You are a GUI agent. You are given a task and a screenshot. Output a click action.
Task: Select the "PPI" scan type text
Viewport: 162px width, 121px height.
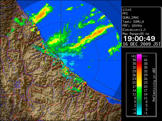[125, 14]
